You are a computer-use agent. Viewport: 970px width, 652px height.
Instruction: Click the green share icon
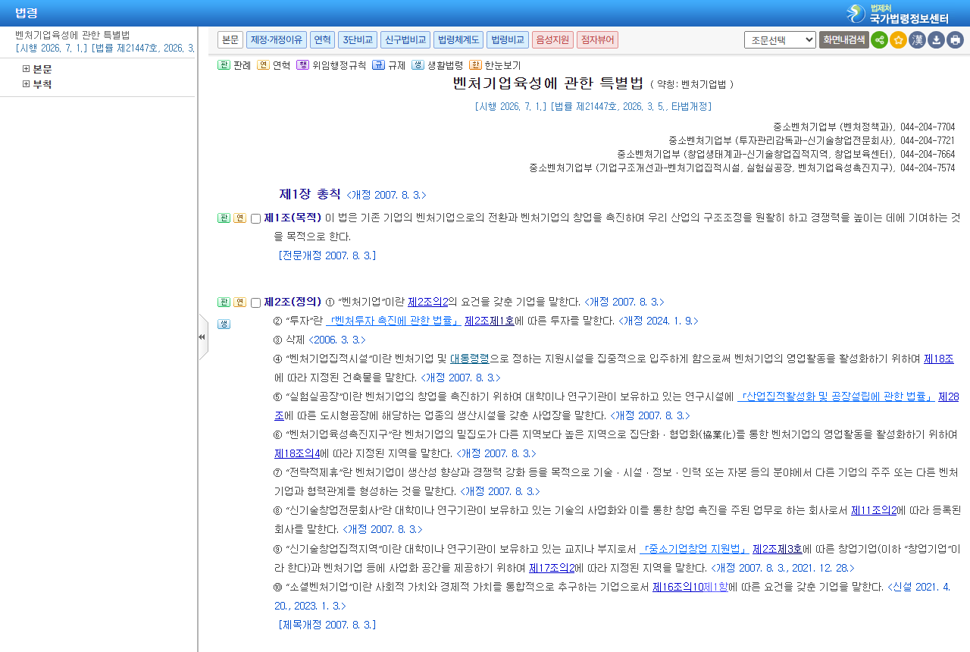point(879,40)
